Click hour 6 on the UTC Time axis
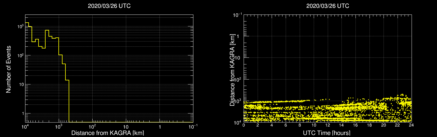 (286, 125)
